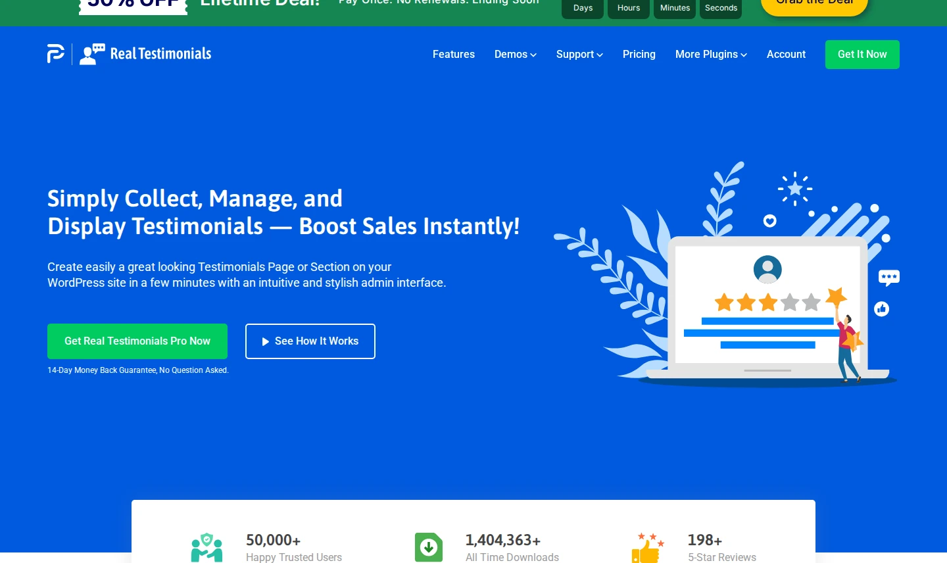Click the "50,000+" users count
947x563 pixels.
pyautogui.click(x=273, y=540)
